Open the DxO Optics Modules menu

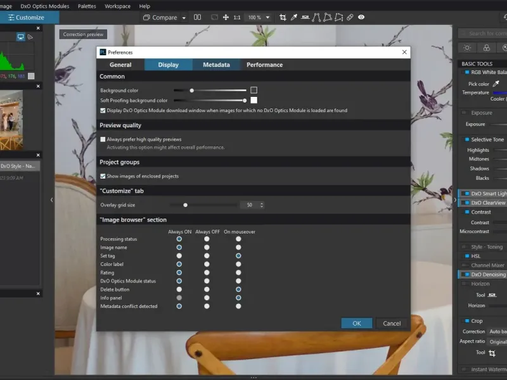(45, 6)
